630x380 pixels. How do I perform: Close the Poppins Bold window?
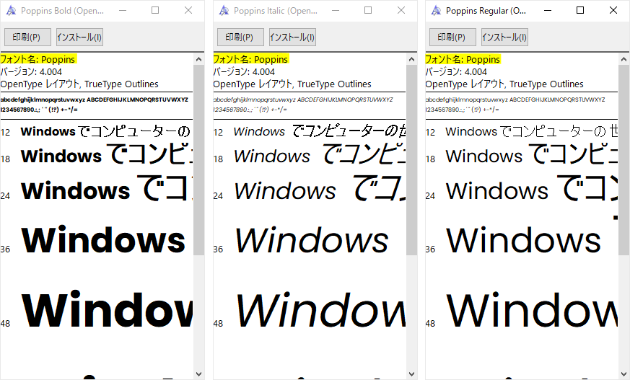click(188, 10)
